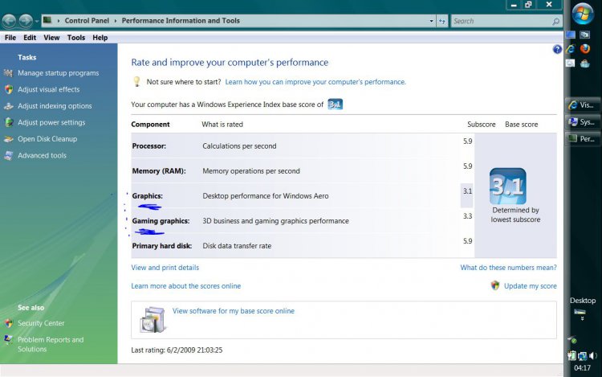Image resolution: width=602 pixels, height=377 pixels.
Task: Open Adjust visual effects task
Action: [49, 89]
